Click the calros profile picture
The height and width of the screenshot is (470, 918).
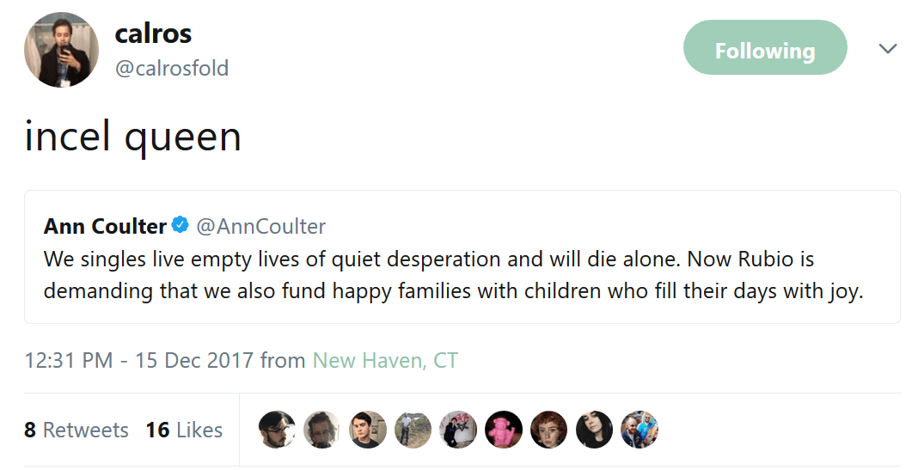[x=61, y=50]
